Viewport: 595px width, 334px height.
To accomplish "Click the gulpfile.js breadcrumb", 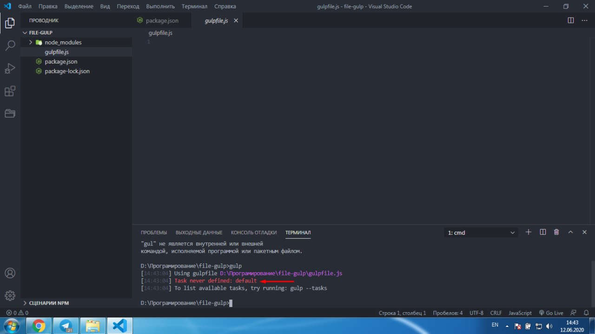I will point(160,33).
